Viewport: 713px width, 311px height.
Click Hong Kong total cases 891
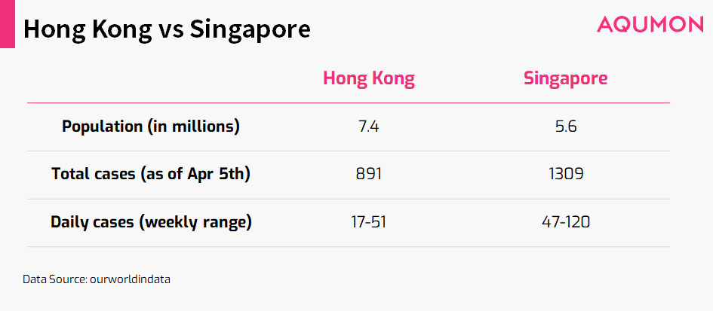[x=369, y=175]
